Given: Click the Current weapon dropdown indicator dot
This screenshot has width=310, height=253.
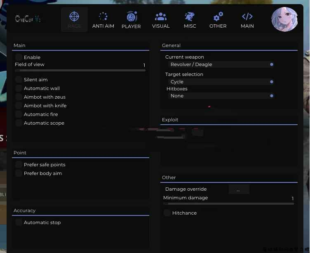Looking at the screenshot, I should pos(272,64).
